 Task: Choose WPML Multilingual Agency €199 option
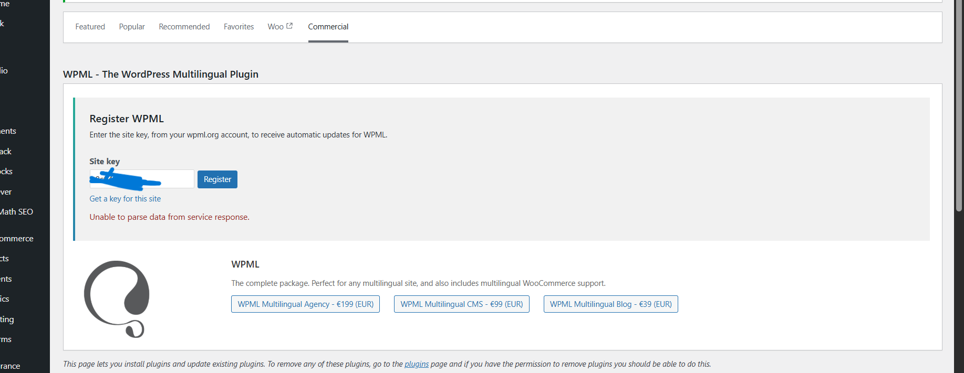click(x=305, y=304)
